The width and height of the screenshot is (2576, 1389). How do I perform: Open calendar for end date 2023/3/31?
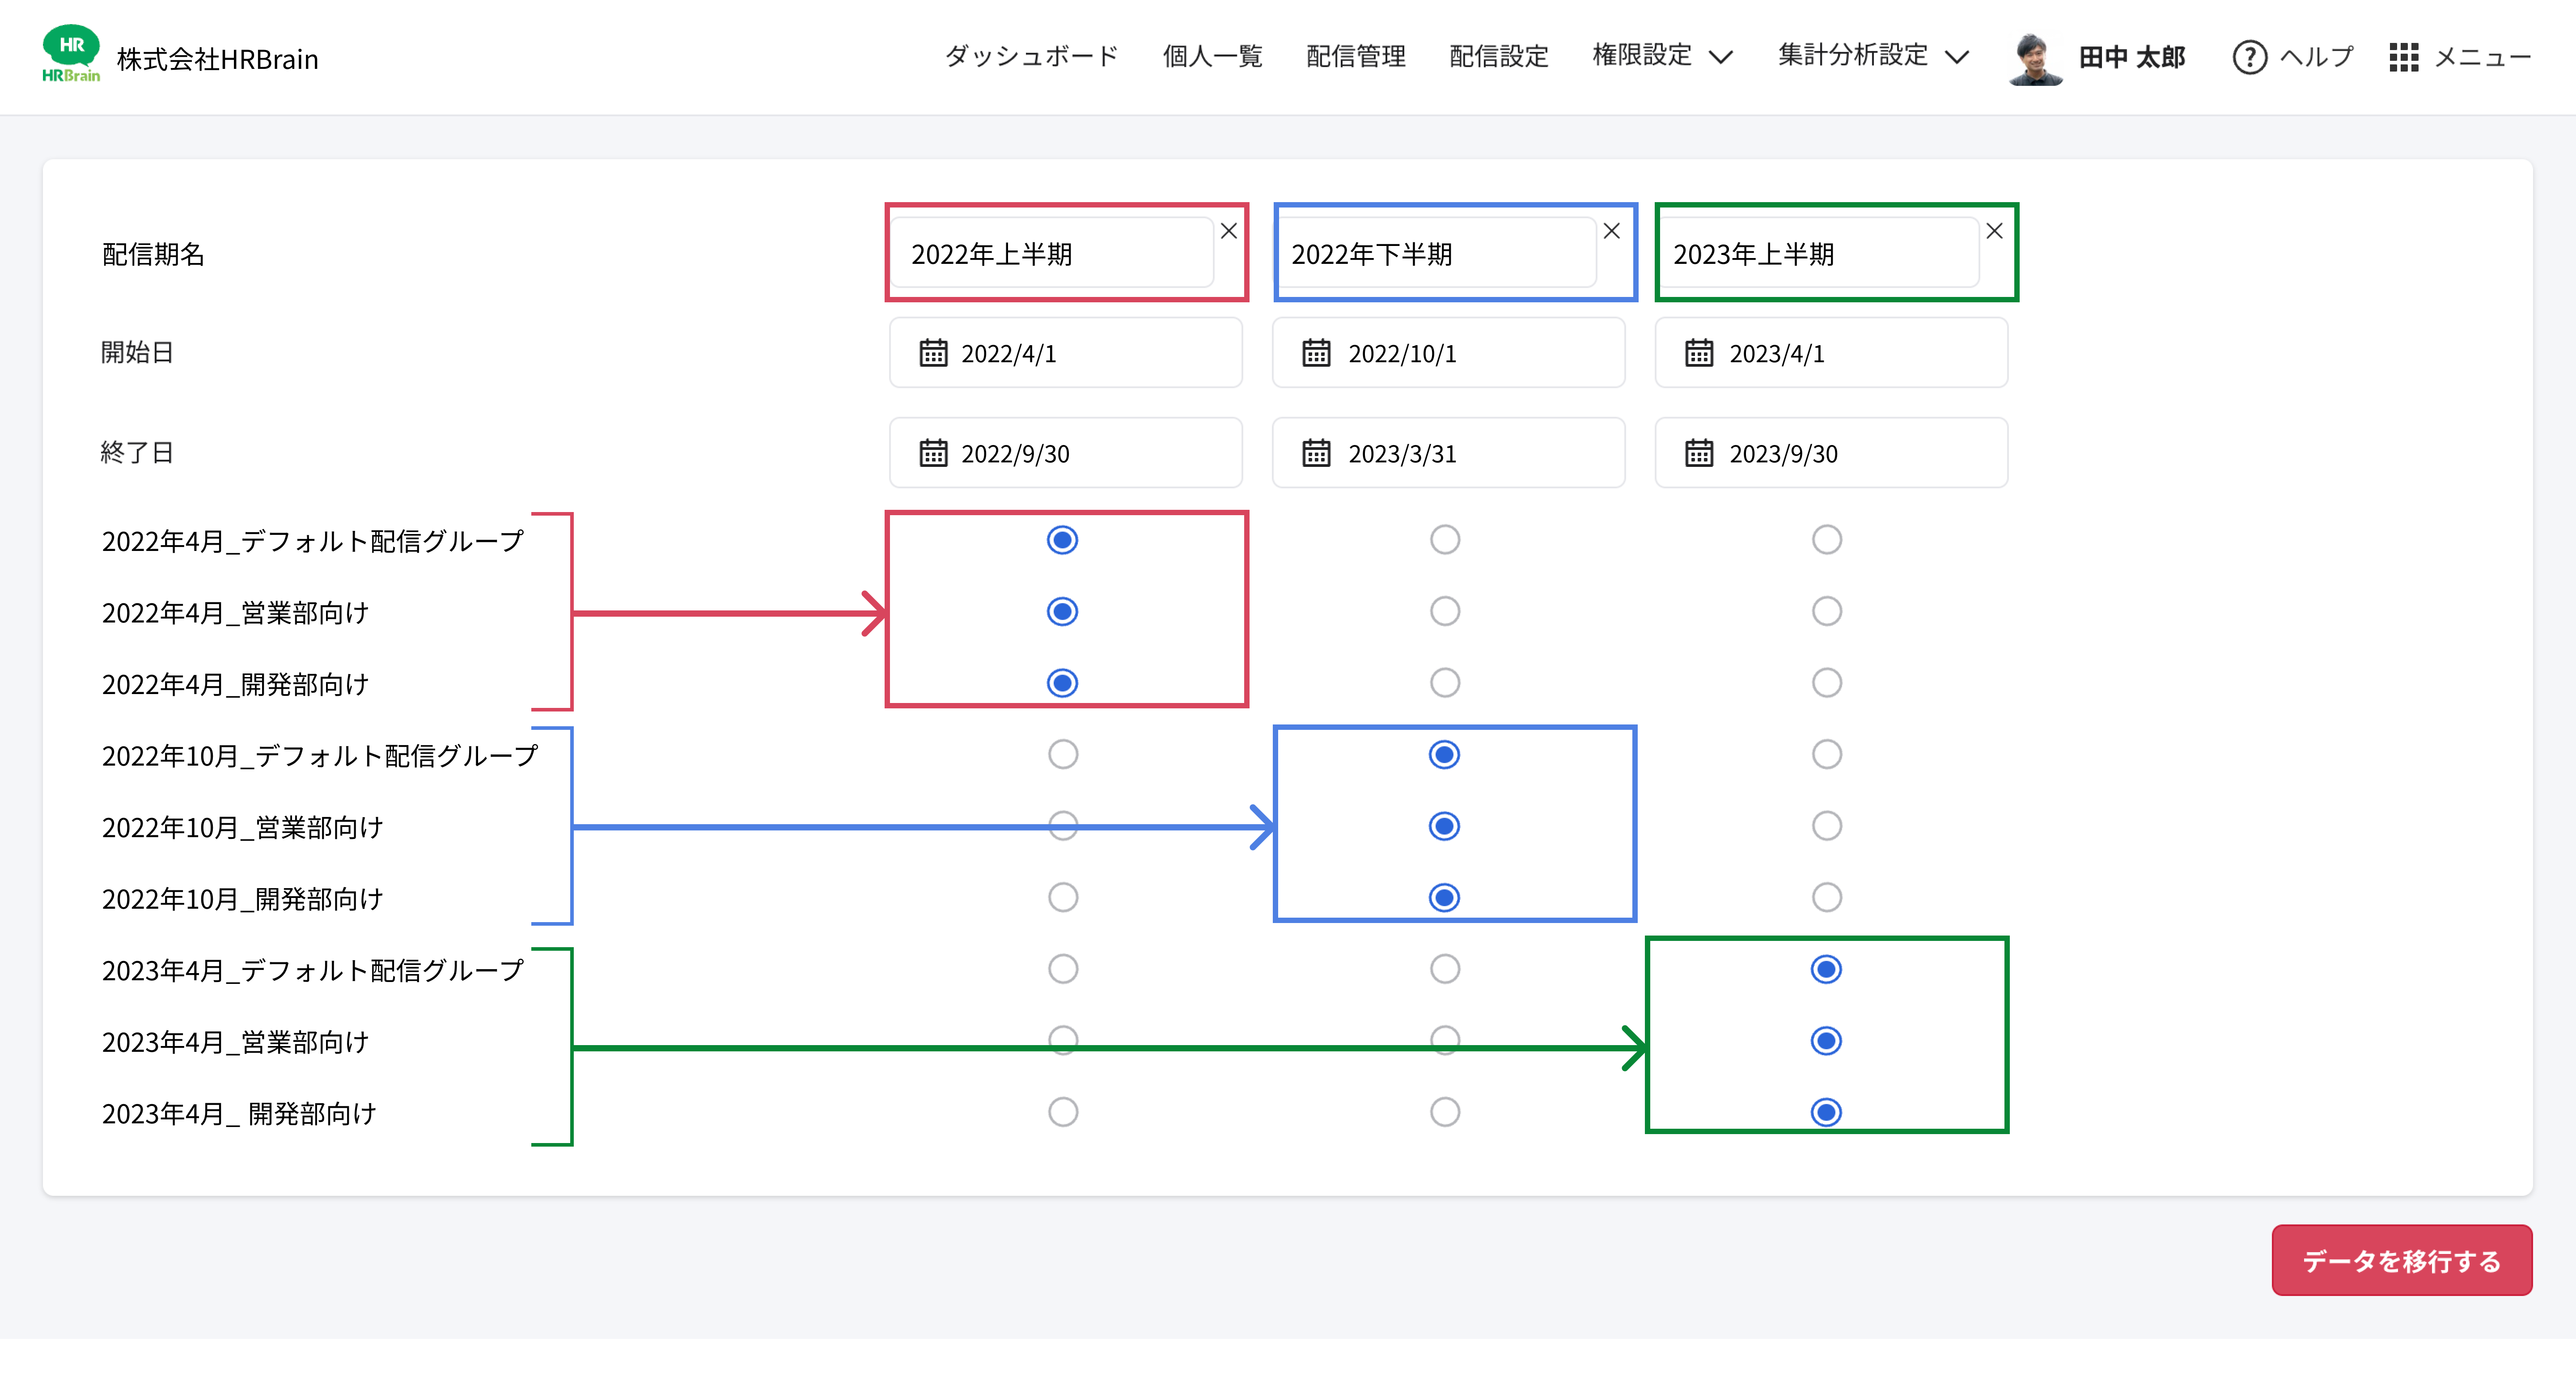1316,453
